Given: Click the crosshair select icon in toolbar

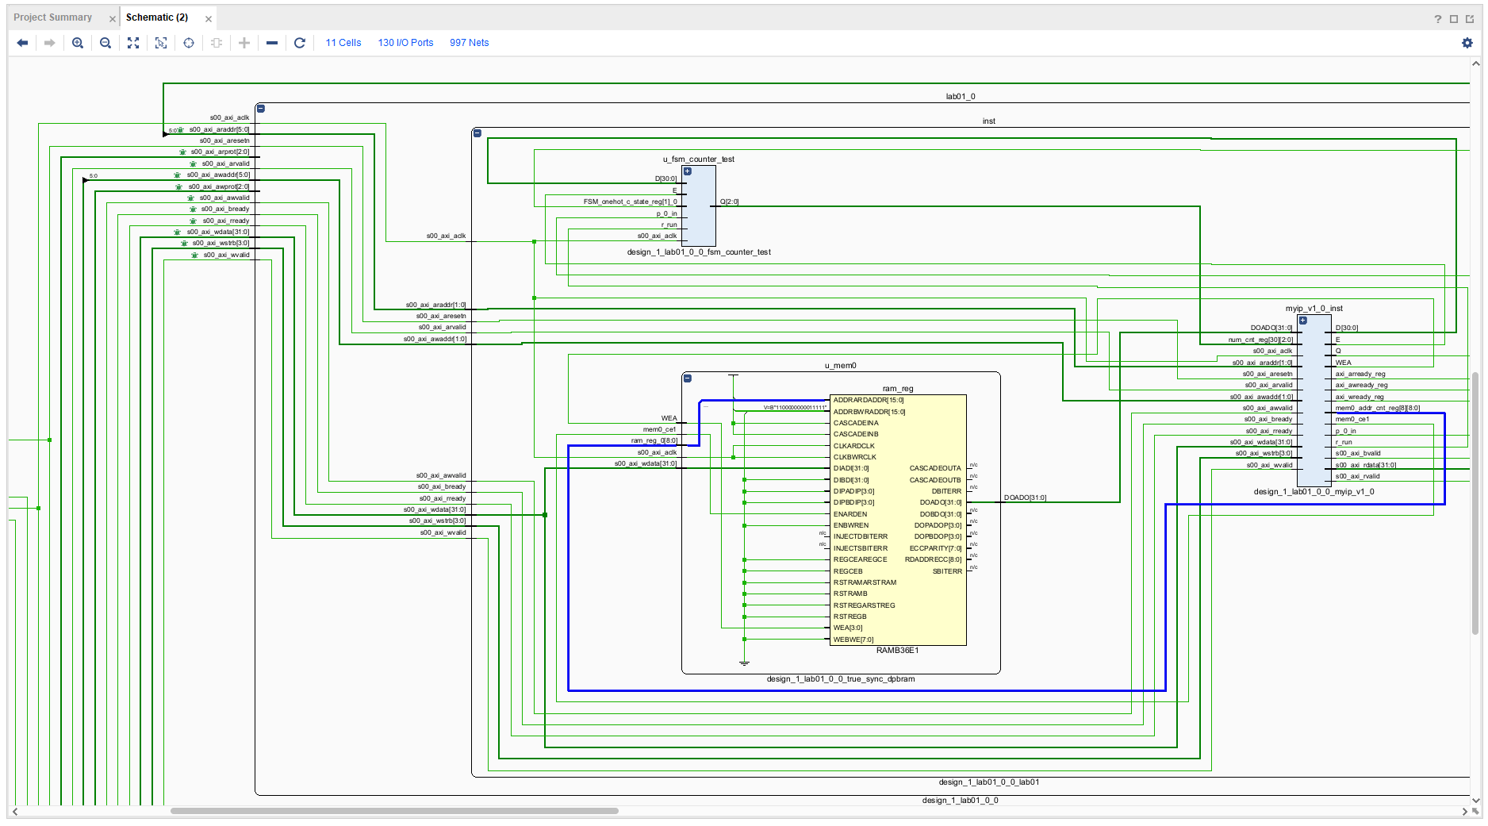Looking at the screenshot, I should 189,43.
